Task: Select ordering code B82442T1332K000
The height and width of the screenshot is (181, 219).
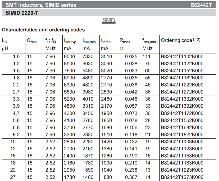Action: pyautogui.click(x=182, y=99)
